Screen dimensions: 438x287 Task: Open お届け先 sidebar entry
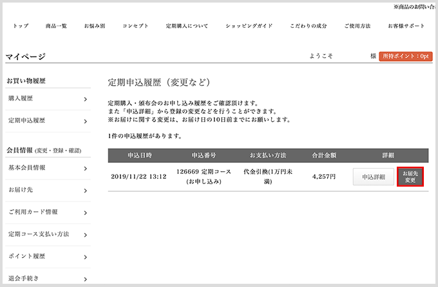tap(48, 190)
